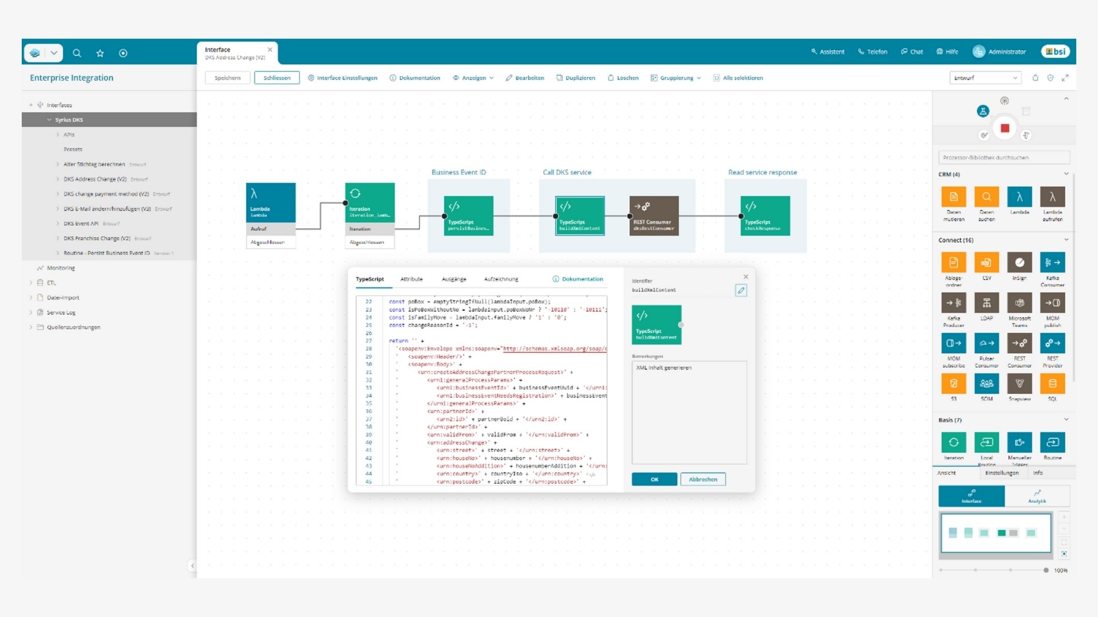Select the MOM publish processor
This screenshot has width=1098, height=617.
1052,303
